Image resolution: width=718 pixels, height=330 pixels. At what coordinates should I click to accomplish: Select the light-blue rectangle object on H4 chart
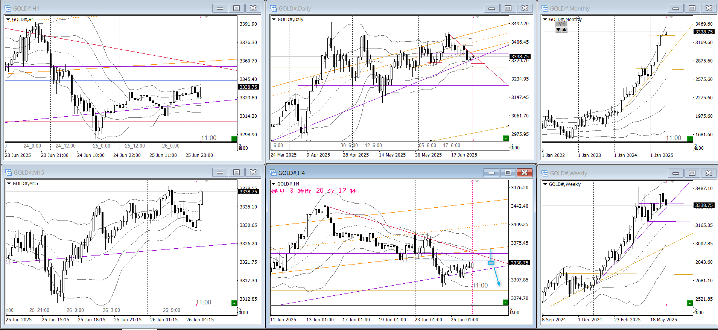(491, 263)
